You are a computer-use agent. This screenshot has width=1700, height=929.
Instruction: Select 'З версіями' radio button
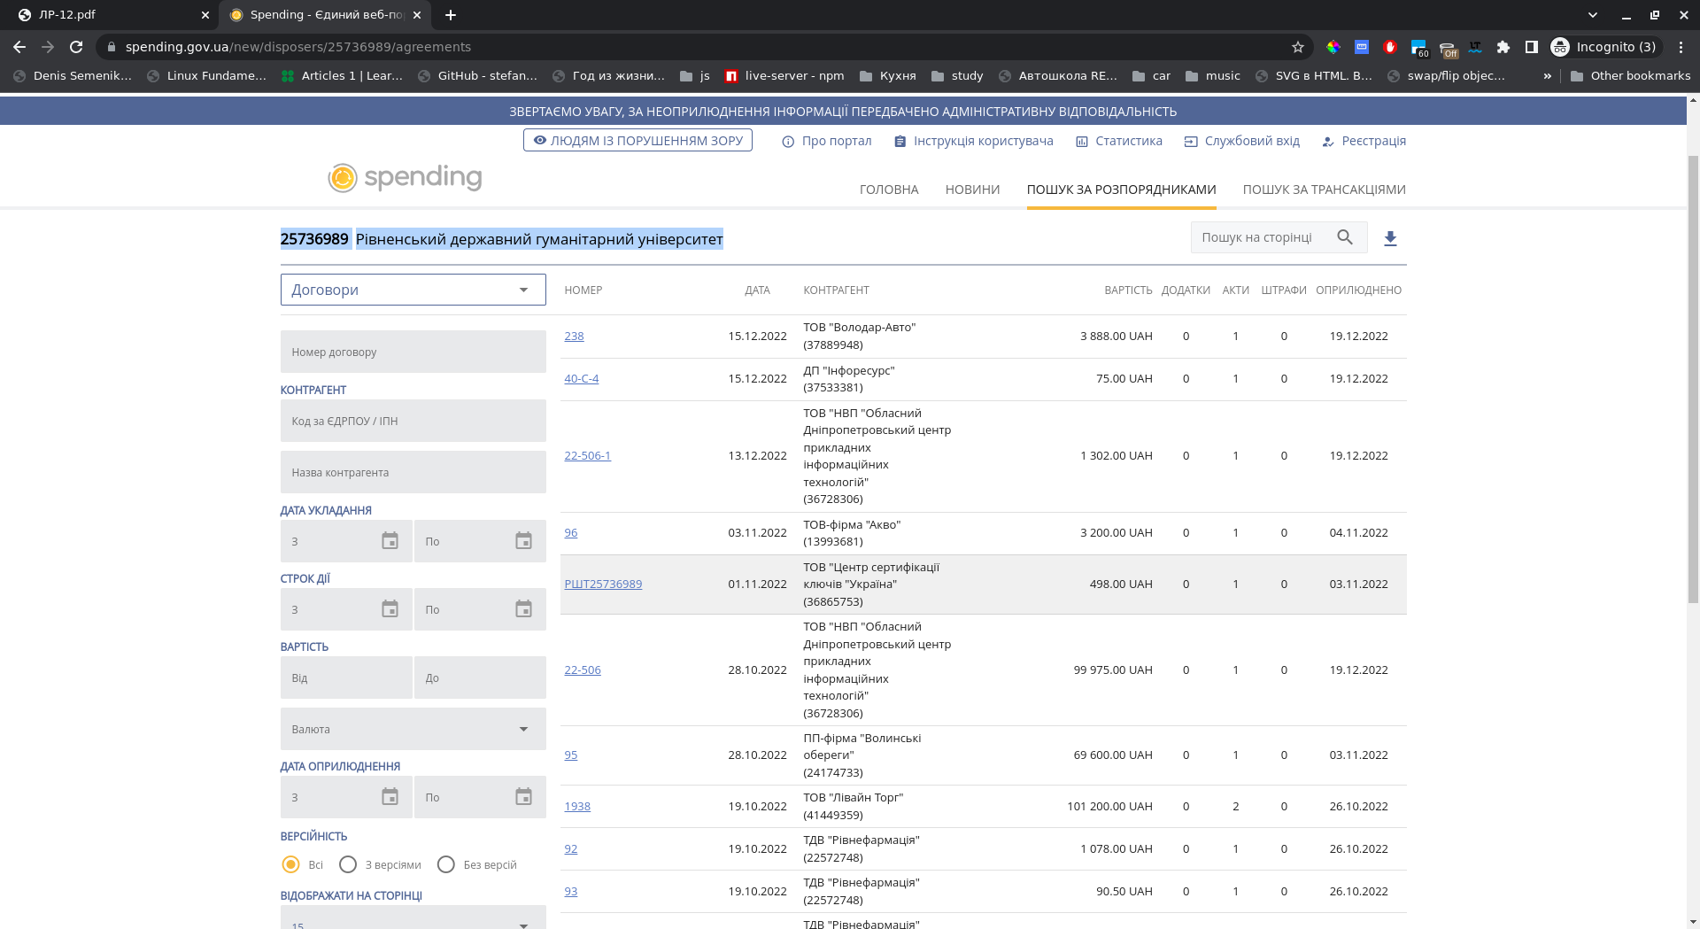348,864
